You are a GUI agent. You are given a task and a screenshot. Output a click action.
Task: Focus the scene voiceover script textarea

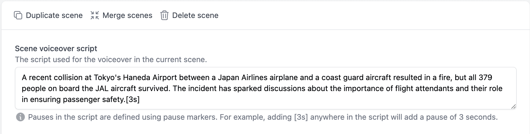pos(266,88)
